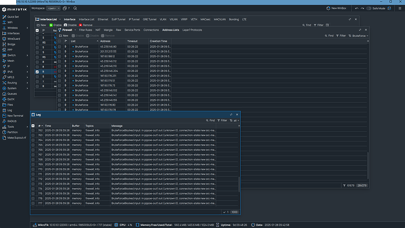This screenshot has width=405, height=228.
Task: Expand the IP submenu
Action: click(27, 66)
